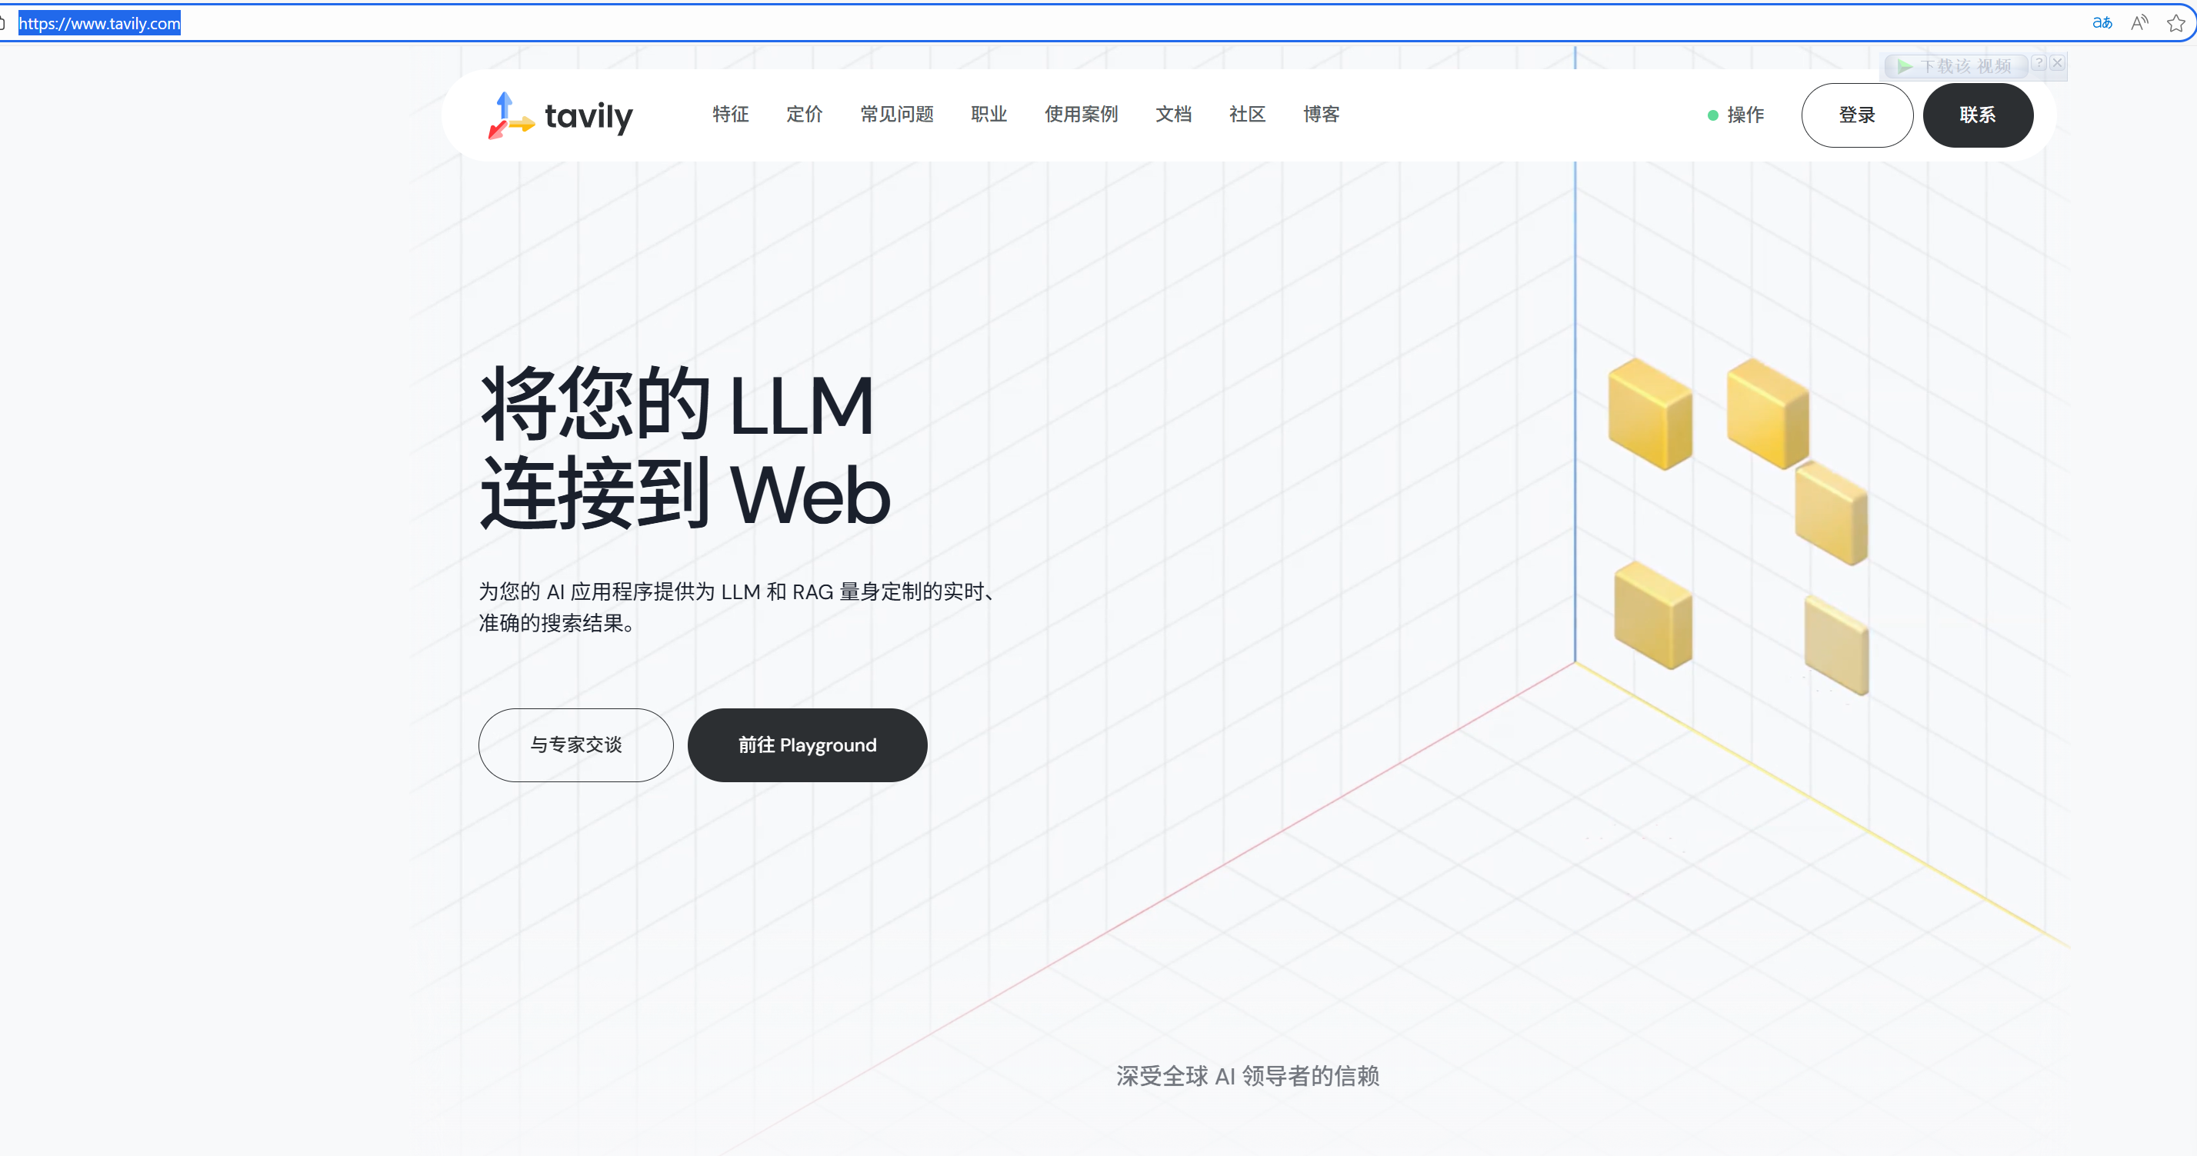Viewport: 2197px width, 1156px height.
Task: Click the green 操作 status indicator
Action: [1735, 115]
